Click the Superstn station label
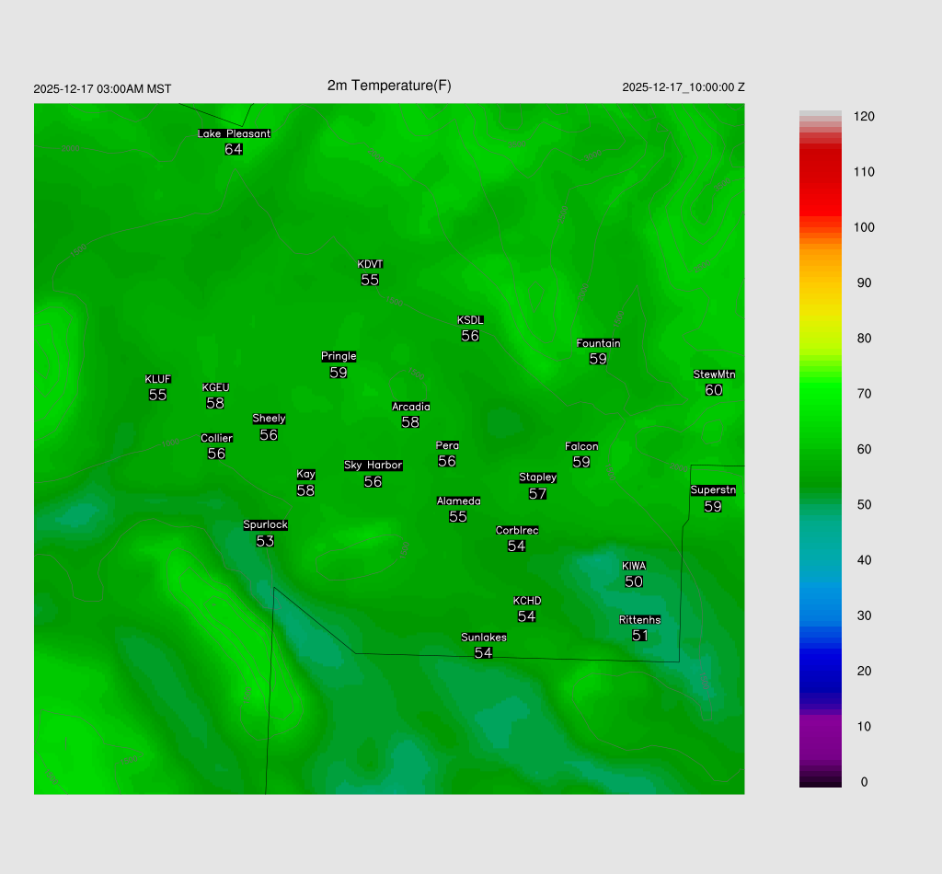Screen dimensions: 942x874 (x=713, y=490)
